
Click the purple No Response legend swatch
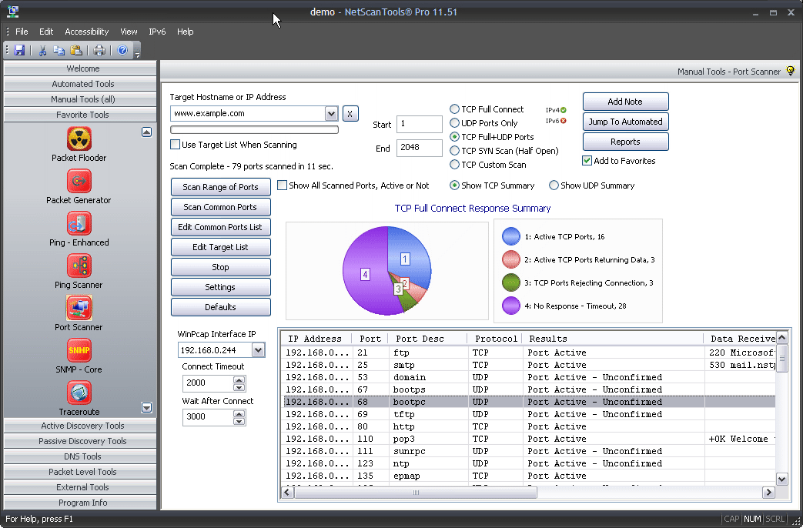coord(511,306)
